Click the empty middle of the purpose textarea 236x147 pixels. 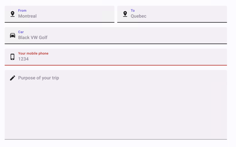[116, 108]
